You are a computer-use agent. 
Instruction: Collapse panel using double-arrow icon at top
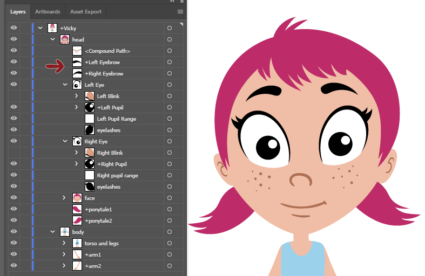point(172,2)
